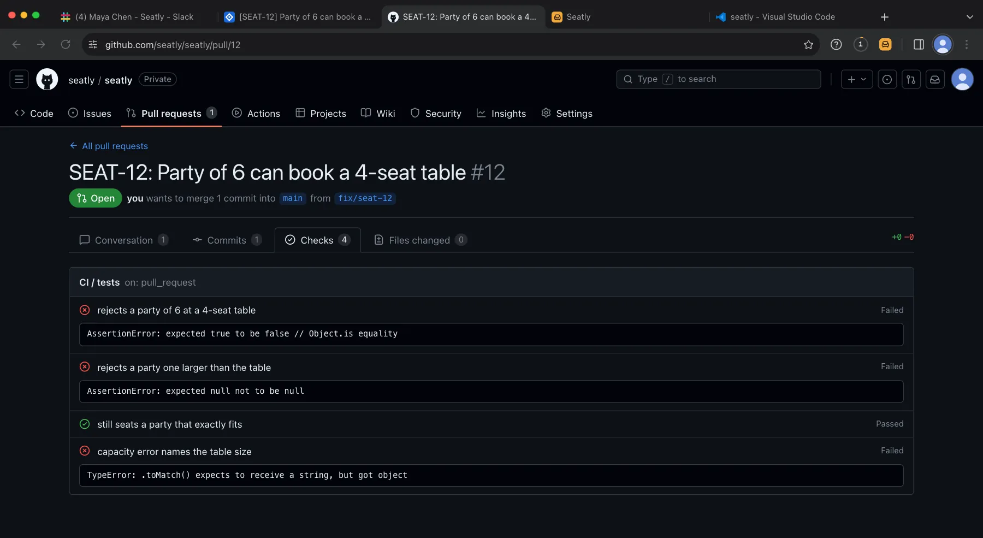Open the Projects tab
The height and width of the screenshot is (538, 983).
(x=321, y=113)
